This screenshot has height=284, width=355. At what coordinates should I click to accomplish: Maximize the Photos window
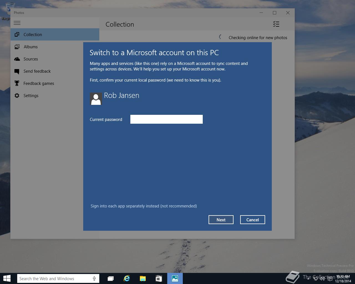275,13
